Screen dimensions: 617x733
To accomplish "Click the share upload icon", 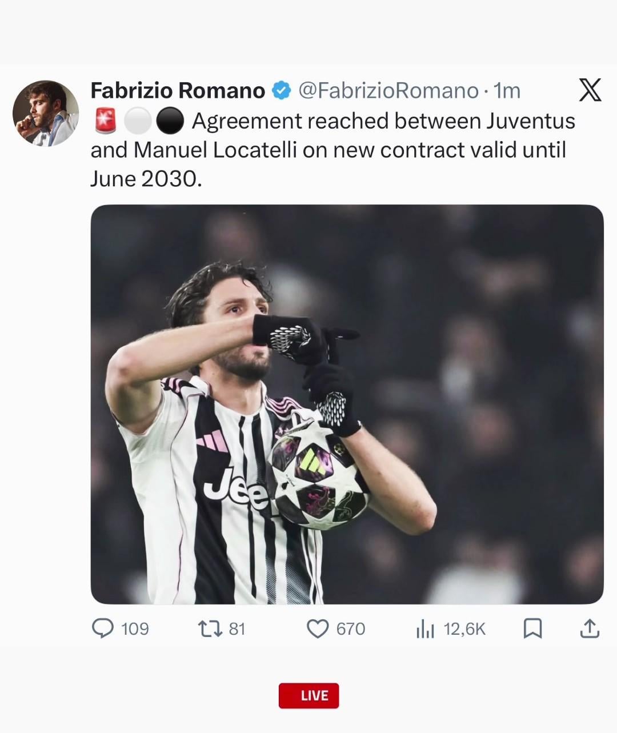I will click(590, 629).
